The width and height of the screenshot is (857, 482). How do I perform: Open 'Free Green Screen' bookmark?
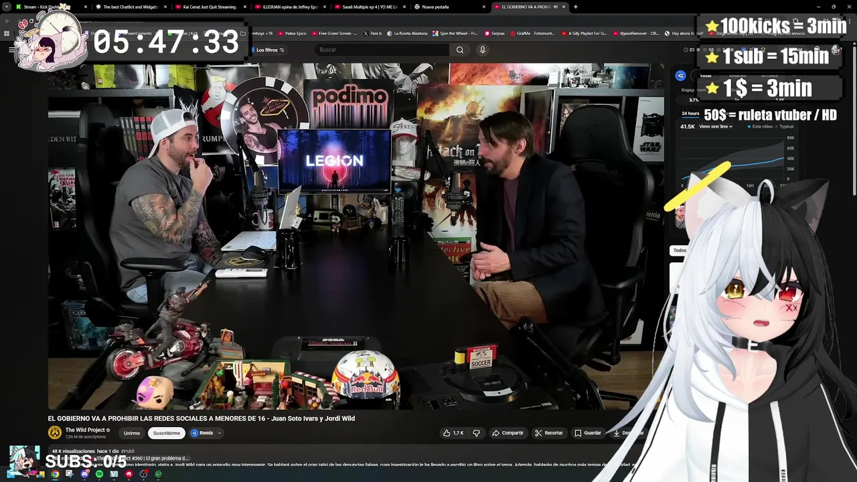coord(334,33)
